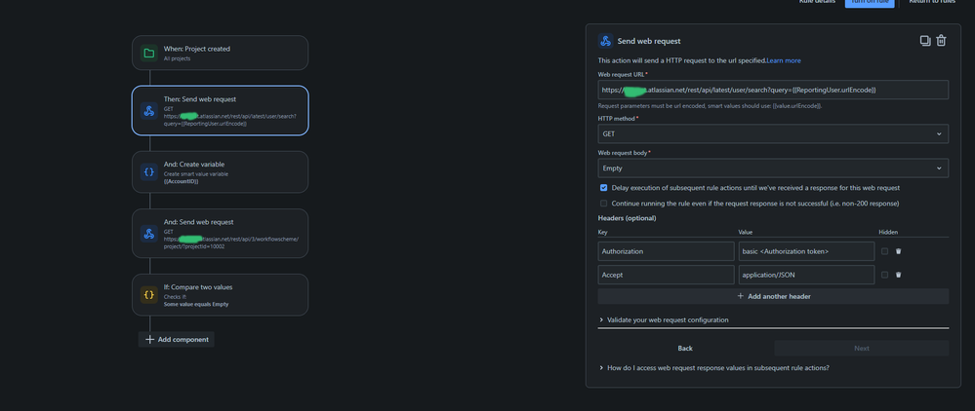This screenshot has width=975, height=411.
Task: Duplicate this action with the copy icon
Action: pos(925,41)
